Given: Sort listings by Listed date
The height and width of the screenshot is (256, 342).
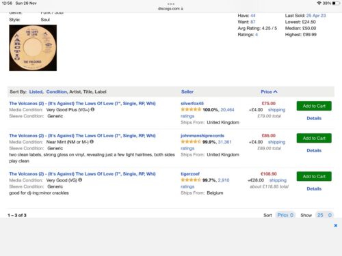Looking at the screenshot, I should [36, 91].
